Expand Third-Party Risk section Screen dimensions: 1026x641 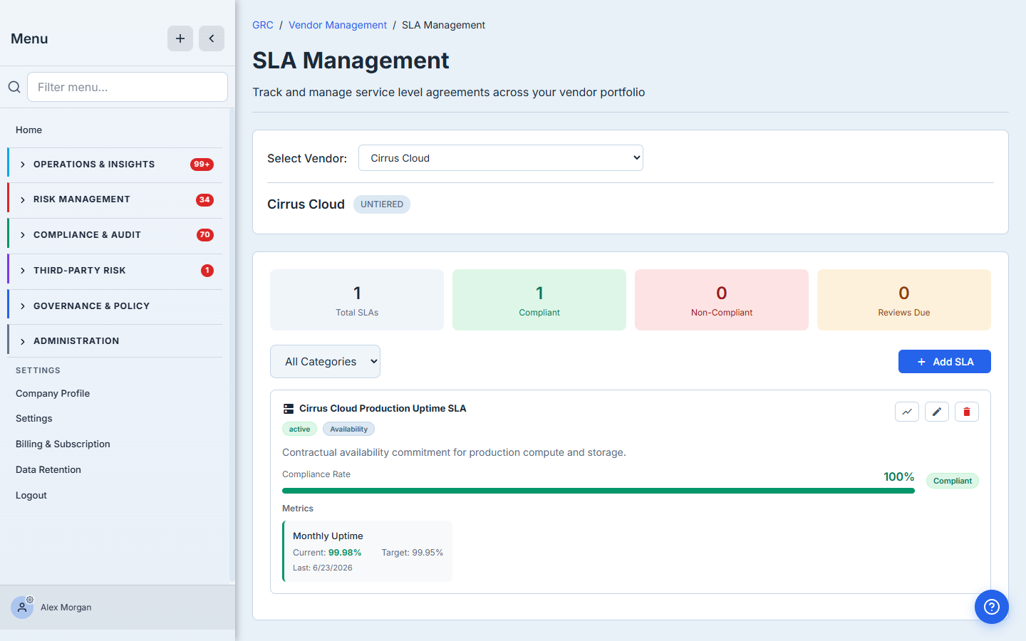click(115, 271)
